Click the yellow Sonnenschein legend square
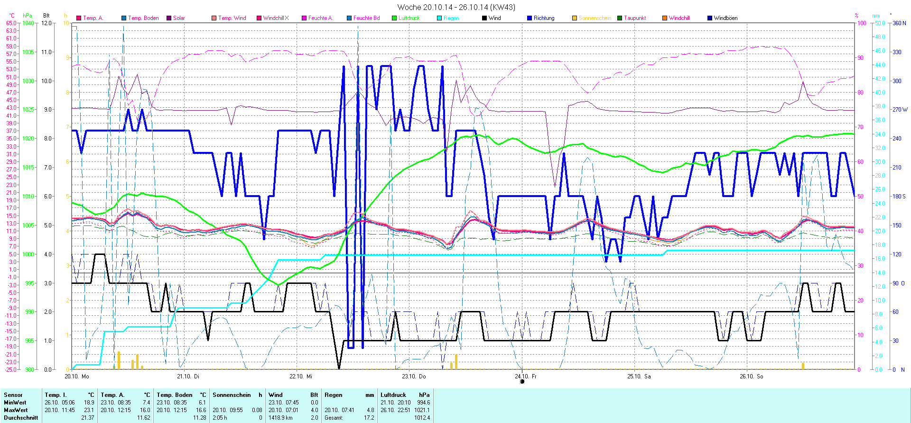 pyautogui.click(x=575, y=18)
